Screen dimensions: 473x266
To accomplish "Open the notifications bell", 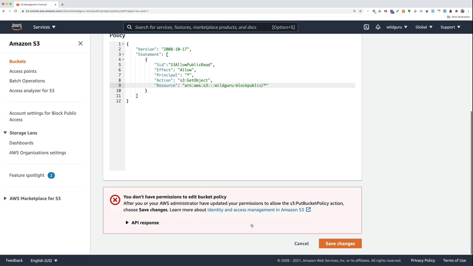I will point(378,27).
